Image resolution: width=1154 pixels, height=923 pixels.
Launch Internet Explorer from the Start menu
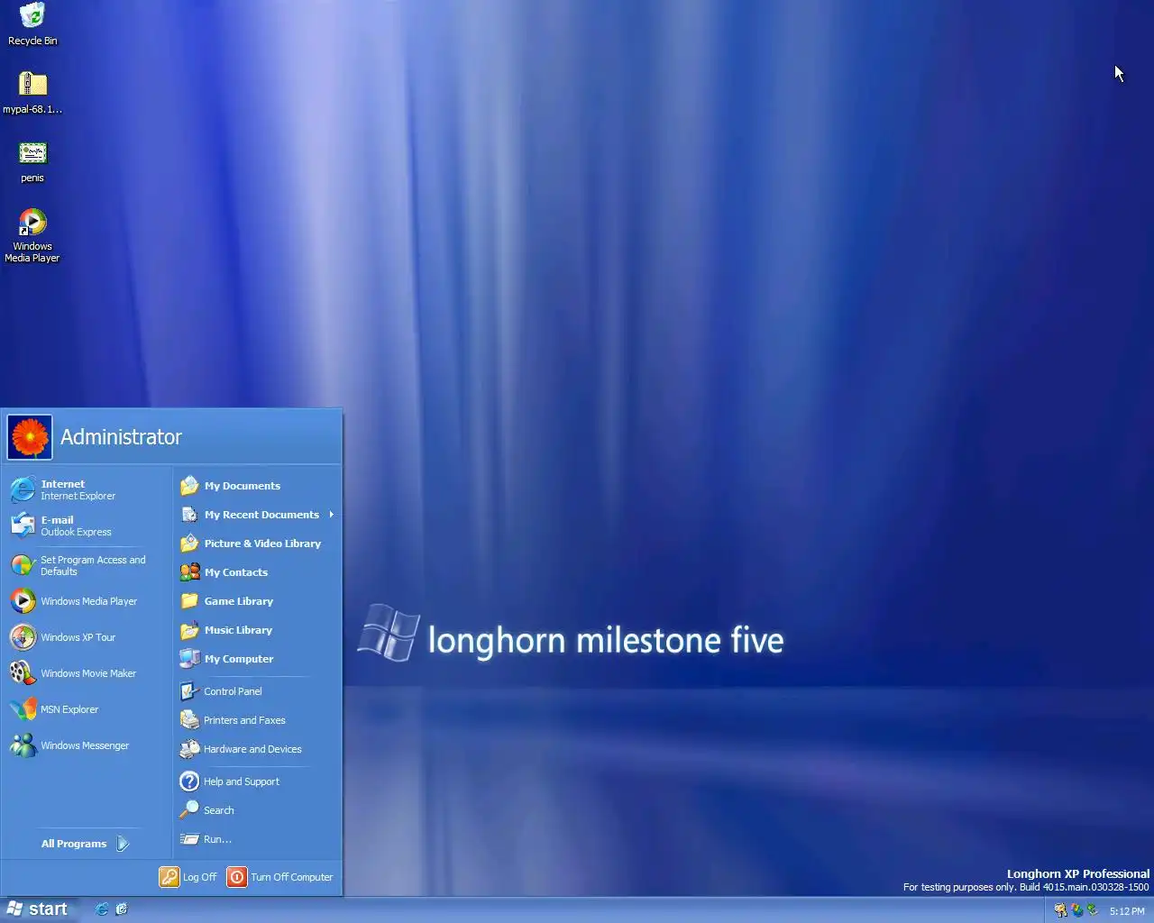coord(87,489)
